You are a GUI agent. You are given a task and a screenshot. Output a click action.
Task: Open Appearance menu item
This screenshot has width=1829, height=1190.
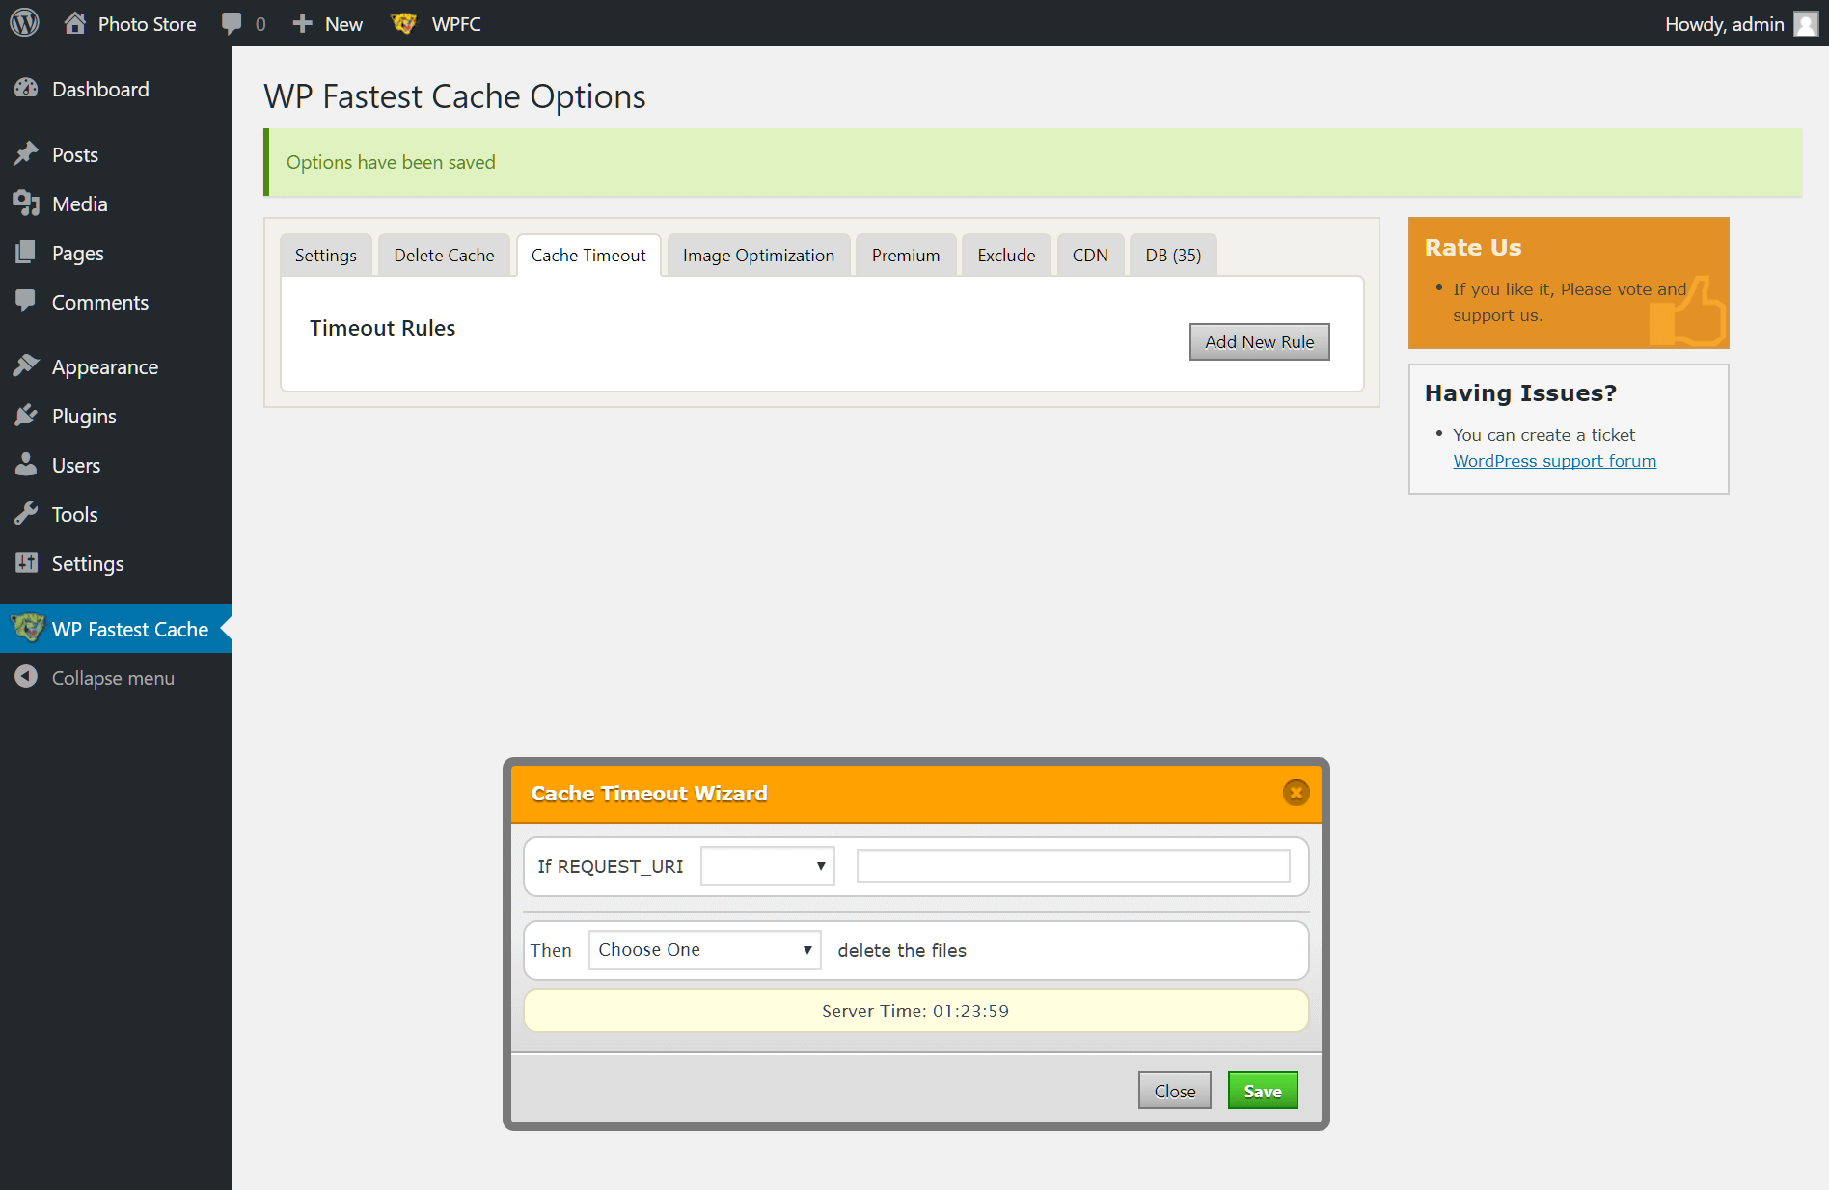pos(104,366)
